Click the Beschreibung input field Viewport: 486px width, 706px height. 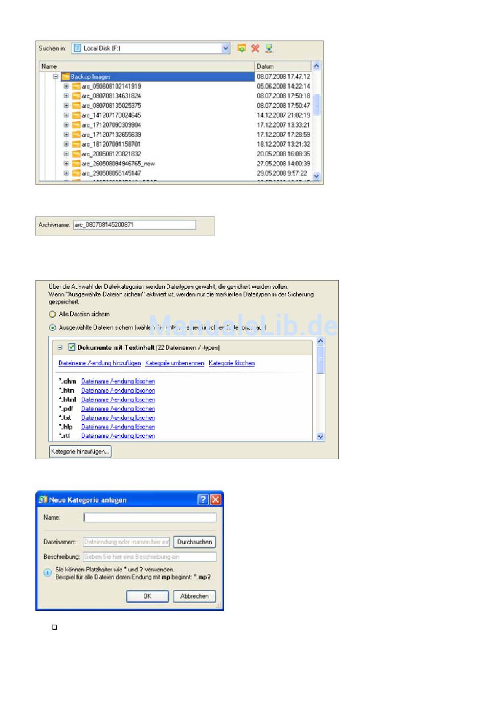[x=150, y=557]
